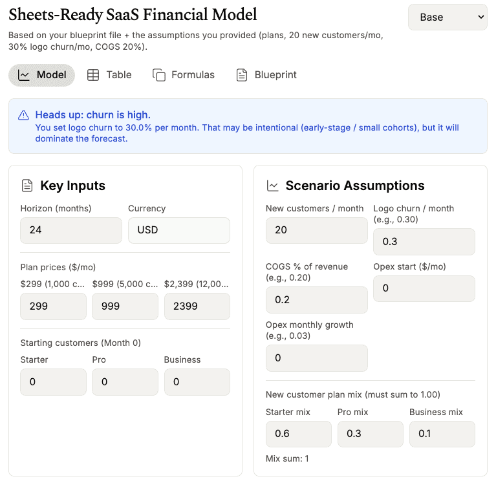The image size is (496, 481).
Task: Select the Blueprint tab label
Action: (x=275, y=75)
